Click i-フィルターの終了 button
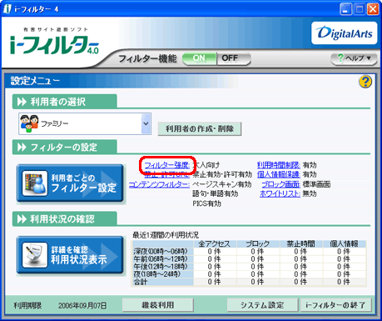This screenshot has height=321, width=382. pos(335,305)
